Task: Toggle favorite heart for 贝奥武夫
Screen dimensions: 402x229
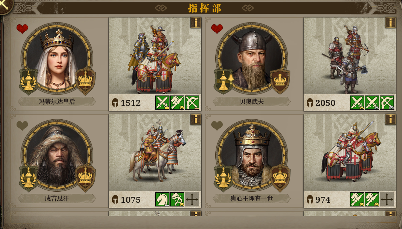Action: pos(217,29)
